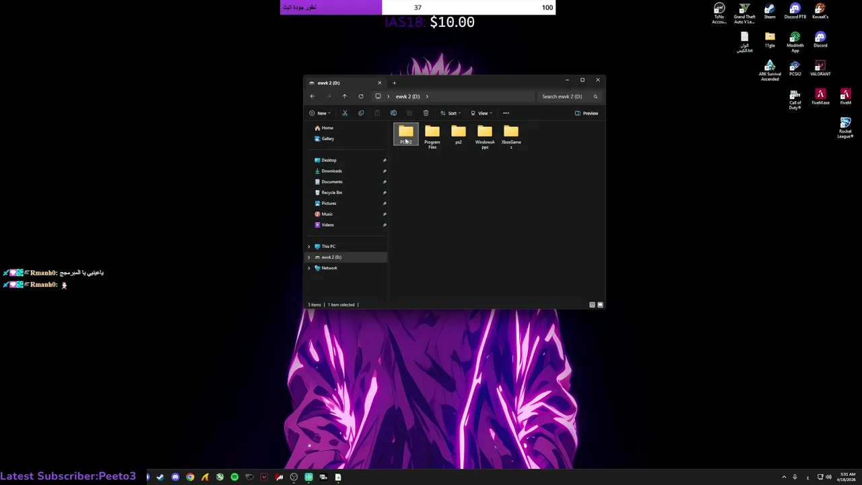Add a new File Explorer tab

(x=395, y=83)
